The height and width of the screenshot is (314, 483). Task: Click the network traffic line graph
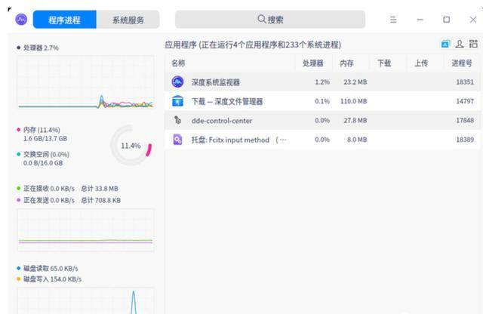pyautogui.click(x=85, y=230)
